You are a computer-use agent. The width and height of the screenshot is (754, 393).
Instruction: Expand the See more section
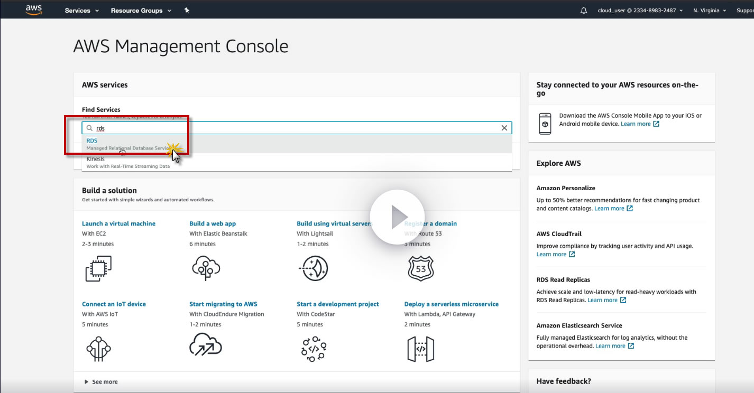point(101,382)
